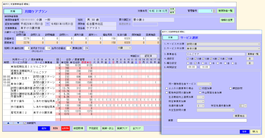The width and height of the screenshot is (265, 138).
Task: Move row down with the down-arrow button
Action: (x=18, y=123)
